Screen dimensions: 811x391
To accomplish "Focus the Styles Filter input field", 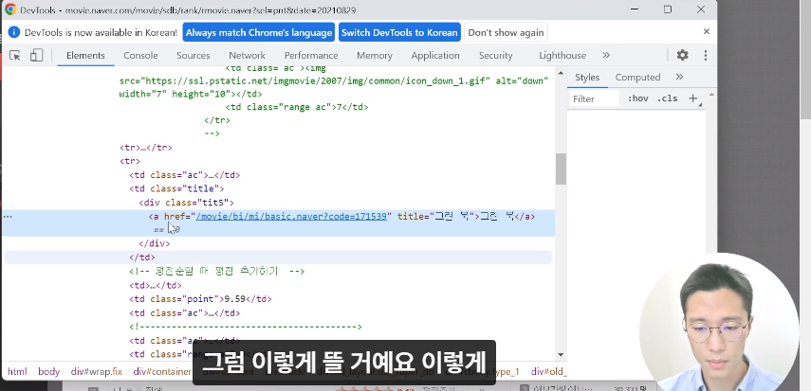I will point(595,98).
